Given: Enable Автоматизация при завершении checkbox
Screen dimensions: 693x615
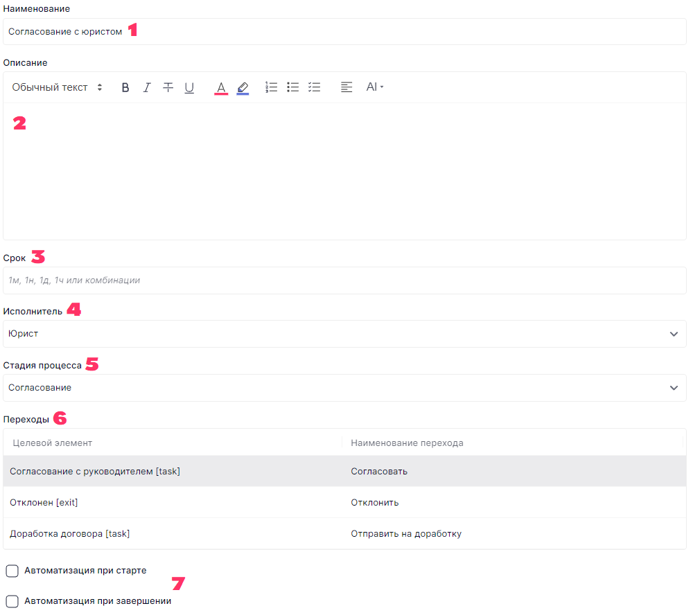Looking at the screenshot, I should click(x=12, y=601).
